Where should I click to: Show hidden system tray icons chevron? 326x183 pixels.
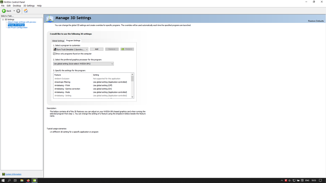click(x=282, y=180)
